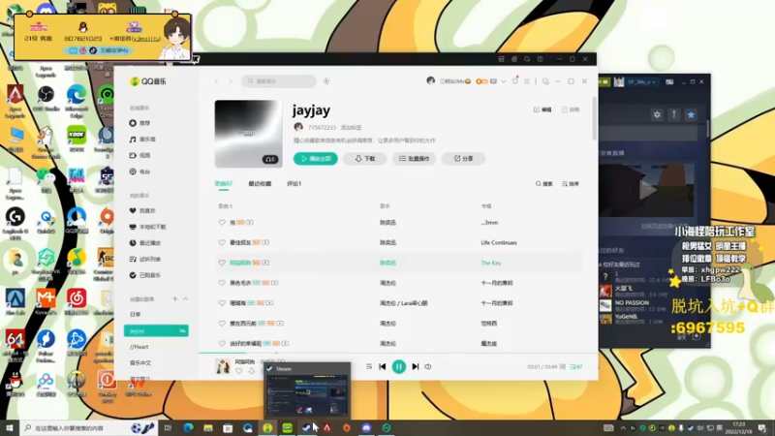
Task: Go forward with the right arrow
Action: [231, 81]
